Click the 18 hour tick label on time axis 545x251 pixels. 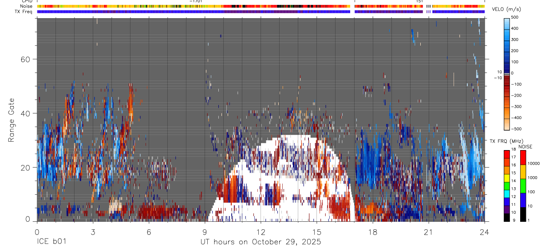click(x=373, y=232)
